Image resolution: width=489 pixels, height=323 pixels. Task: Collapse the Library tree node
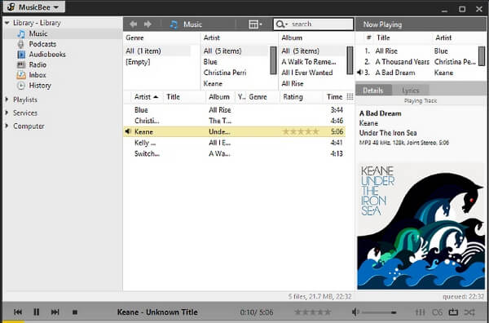pyautogui.click(x=7, y=23)
